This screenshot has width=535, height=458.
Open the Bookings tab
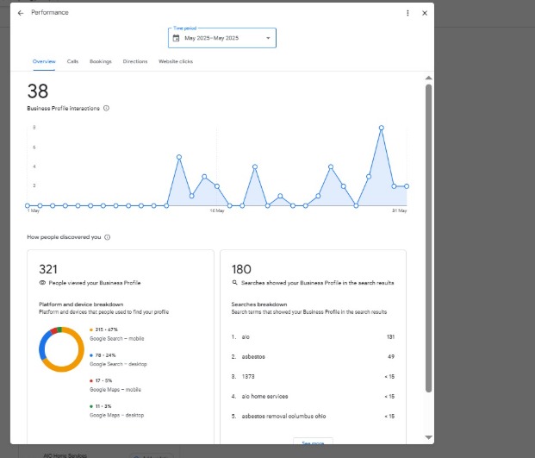point(100,61)
